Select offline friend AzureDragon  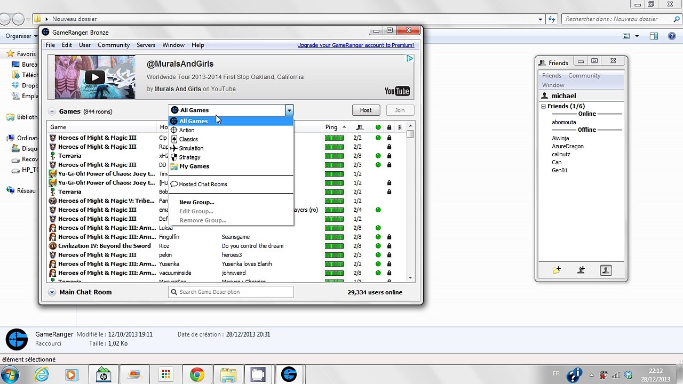(x=567, y=146)
